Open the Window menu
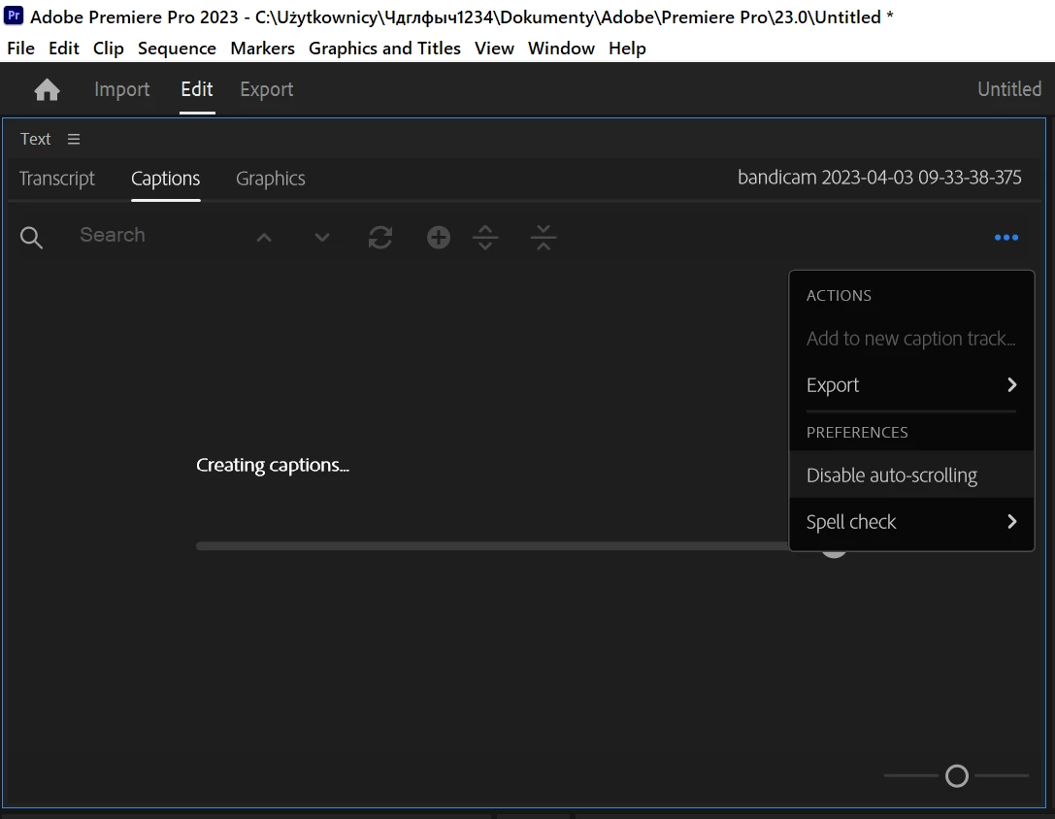Viewport: 1055px width, 819px height. (561, 49)
